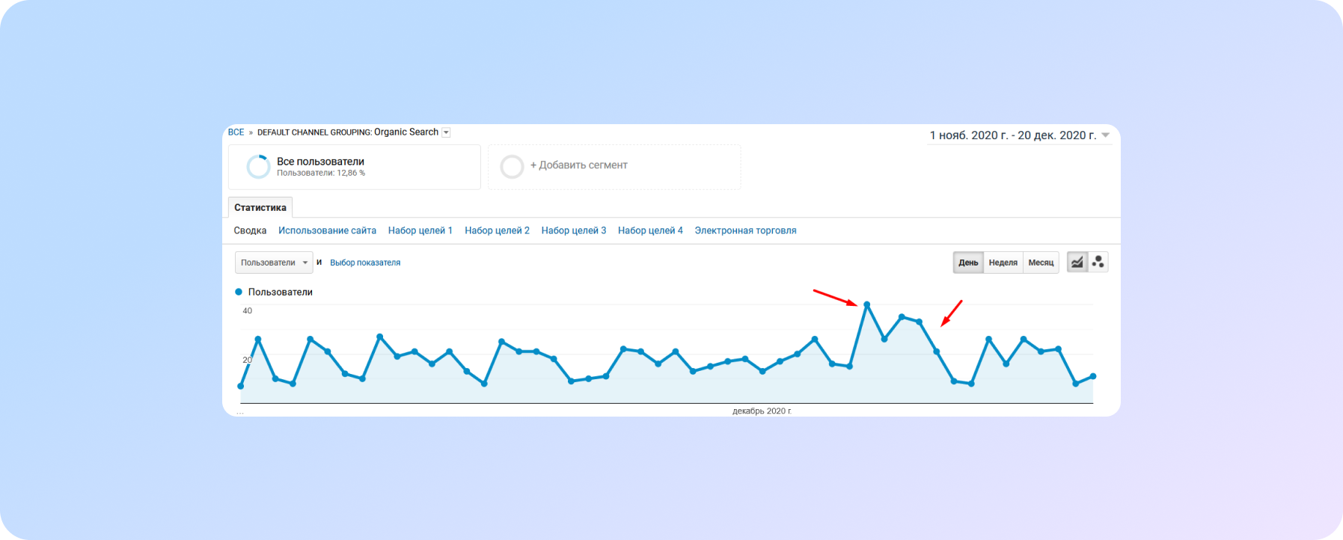
Task: Open 'Электронная торговля' sub-tab
Action: click(x=745, y=230)
